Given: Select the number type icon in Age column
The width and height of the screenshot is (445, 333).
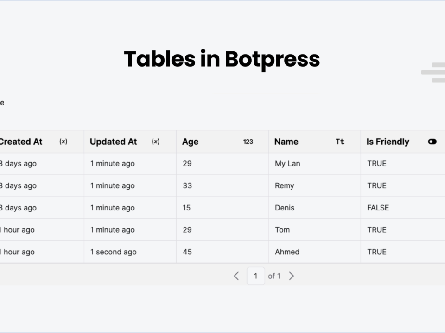Looking at the screenshot, I should [248, 142].
